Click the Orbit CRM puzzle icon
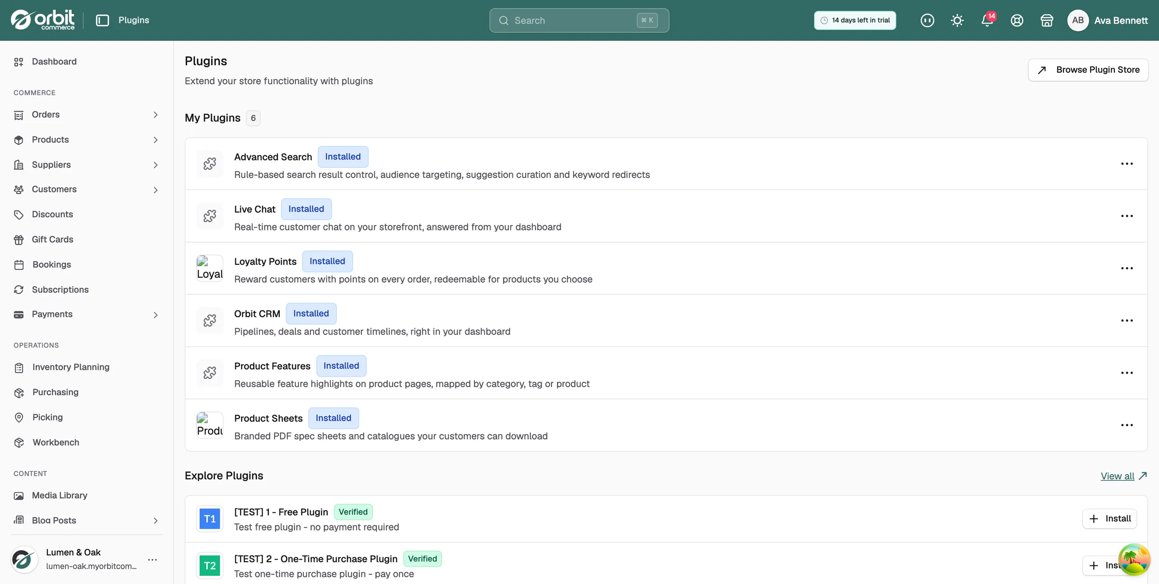The width and height of the screenshot is (1159, 584). 210,321
